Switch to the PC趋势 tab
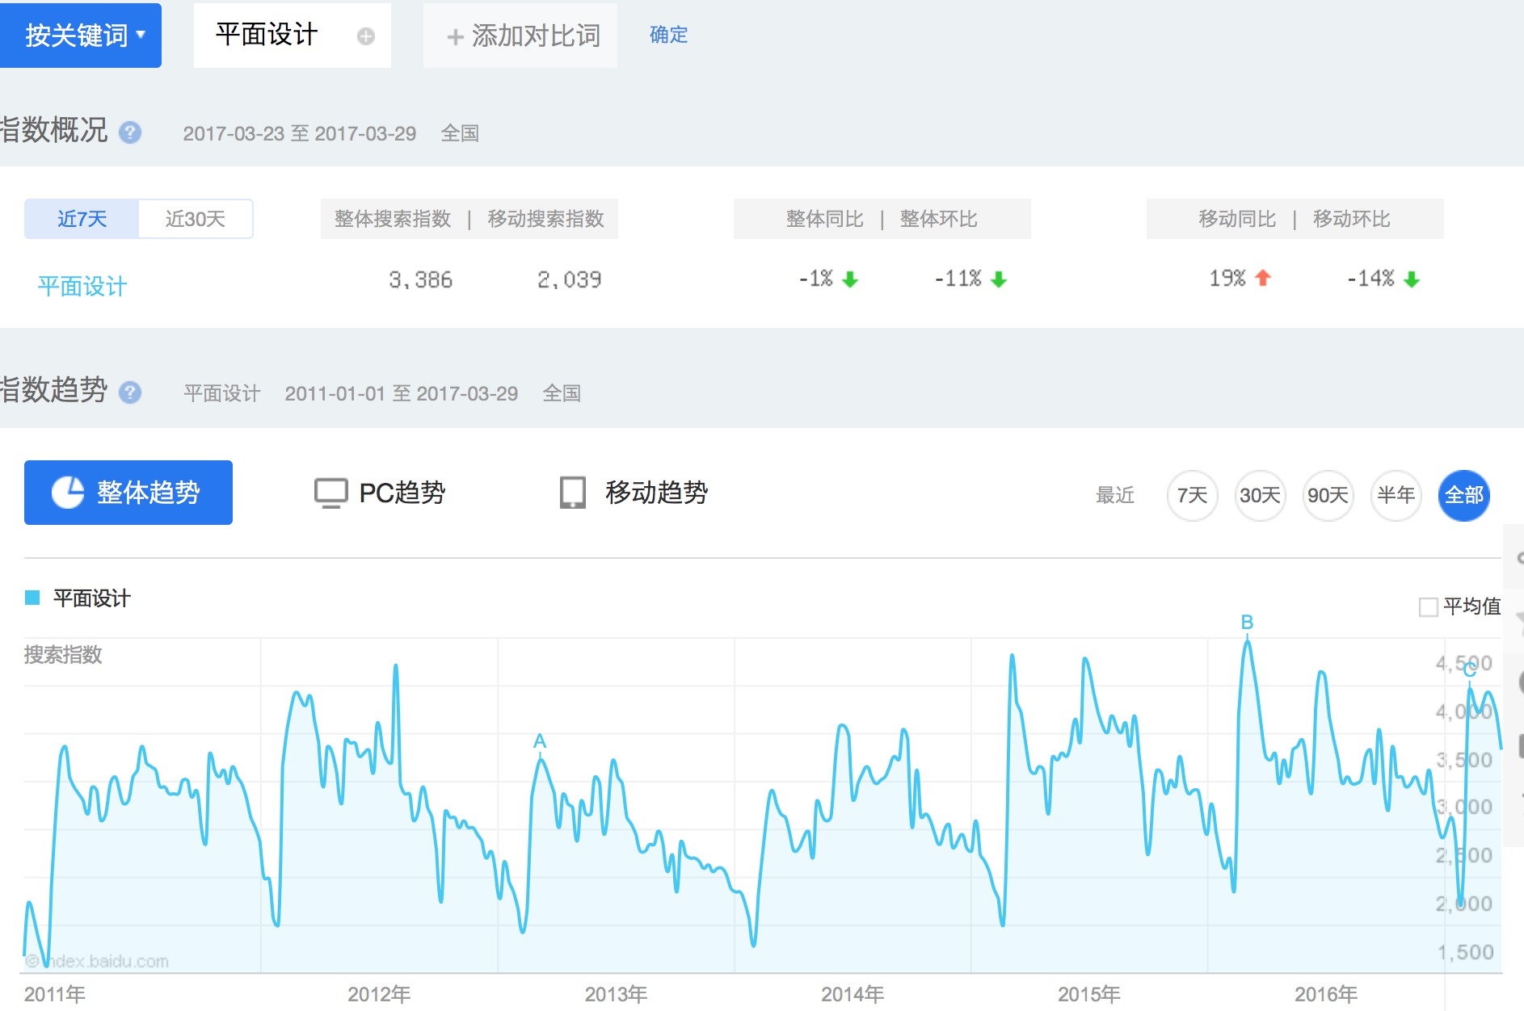The width and height of the screenshot is (1524, 1011). (380, 493)
